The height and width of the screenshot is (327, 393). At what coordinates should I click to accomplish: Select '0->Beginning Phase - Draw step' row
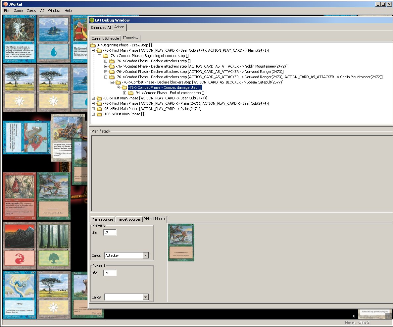coord(124,45)
